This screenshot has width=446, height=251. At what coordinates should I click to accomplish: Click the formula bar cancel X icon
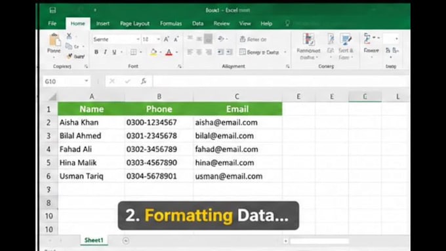[112, 81]
